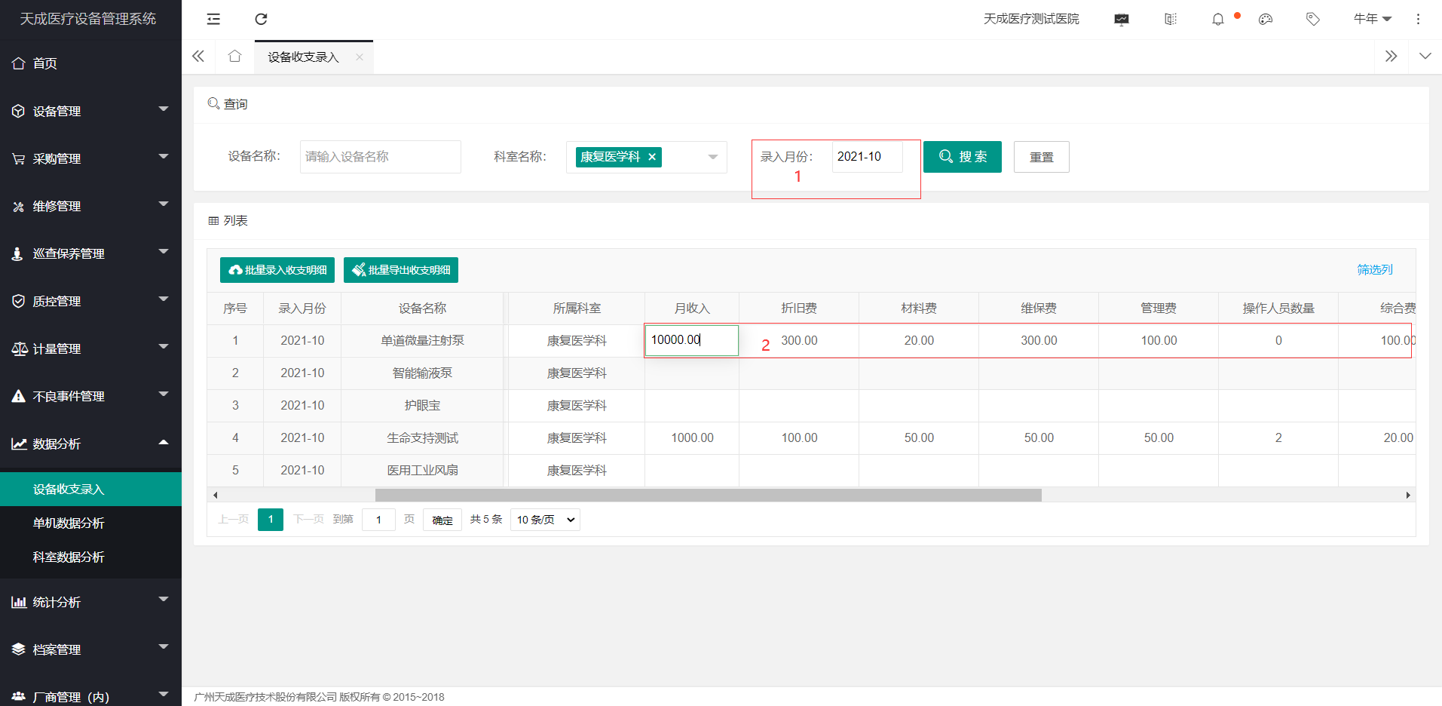This screenshot has height=706, width=1442.
Task: Click 批量录入收支明细 button
Action: 277,270
